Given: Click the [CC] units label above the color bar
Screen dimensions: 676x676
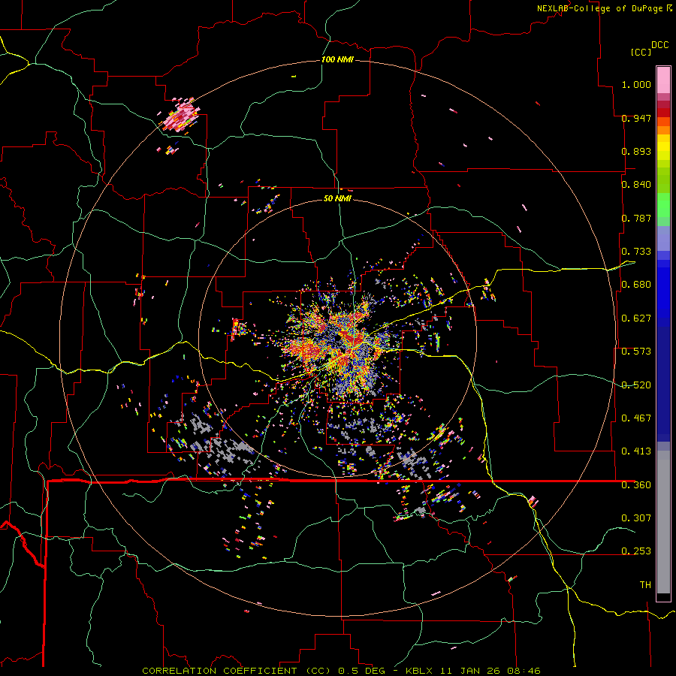Looking at the screenshot, I should point(641,52).
